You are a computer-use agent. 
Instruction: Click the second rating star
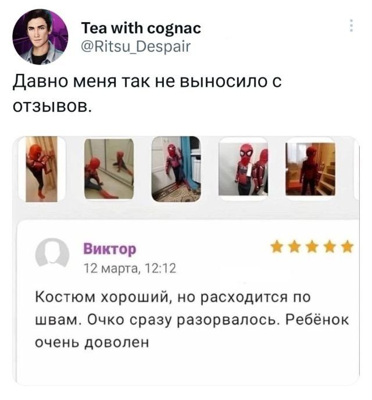(x=294, y=247)
